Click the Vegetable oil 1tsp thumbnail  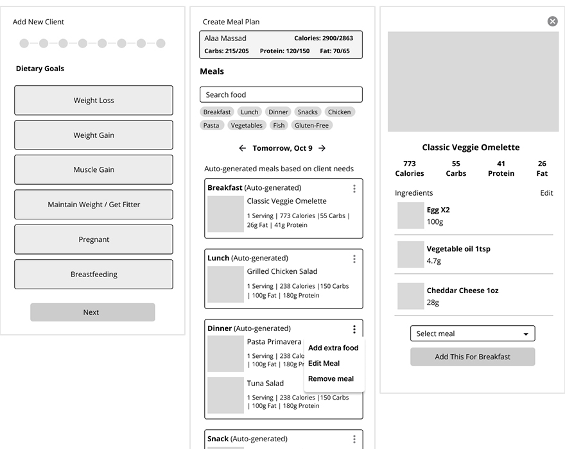point(411,255)
